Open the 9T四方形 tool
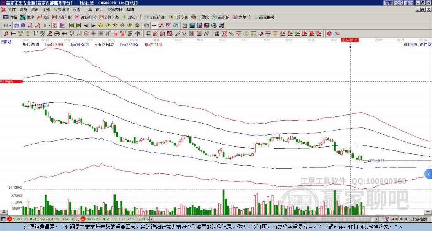Image resolution: width=432 pixels, height=231 pixels. tap(155, 17)
